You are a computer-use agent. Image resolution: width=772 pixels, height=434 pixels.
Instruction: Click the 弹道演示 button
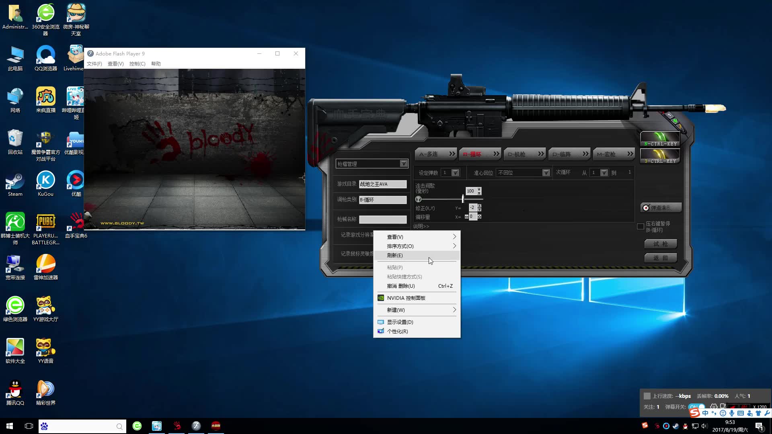pyautogui.click(x=661, y=208)
